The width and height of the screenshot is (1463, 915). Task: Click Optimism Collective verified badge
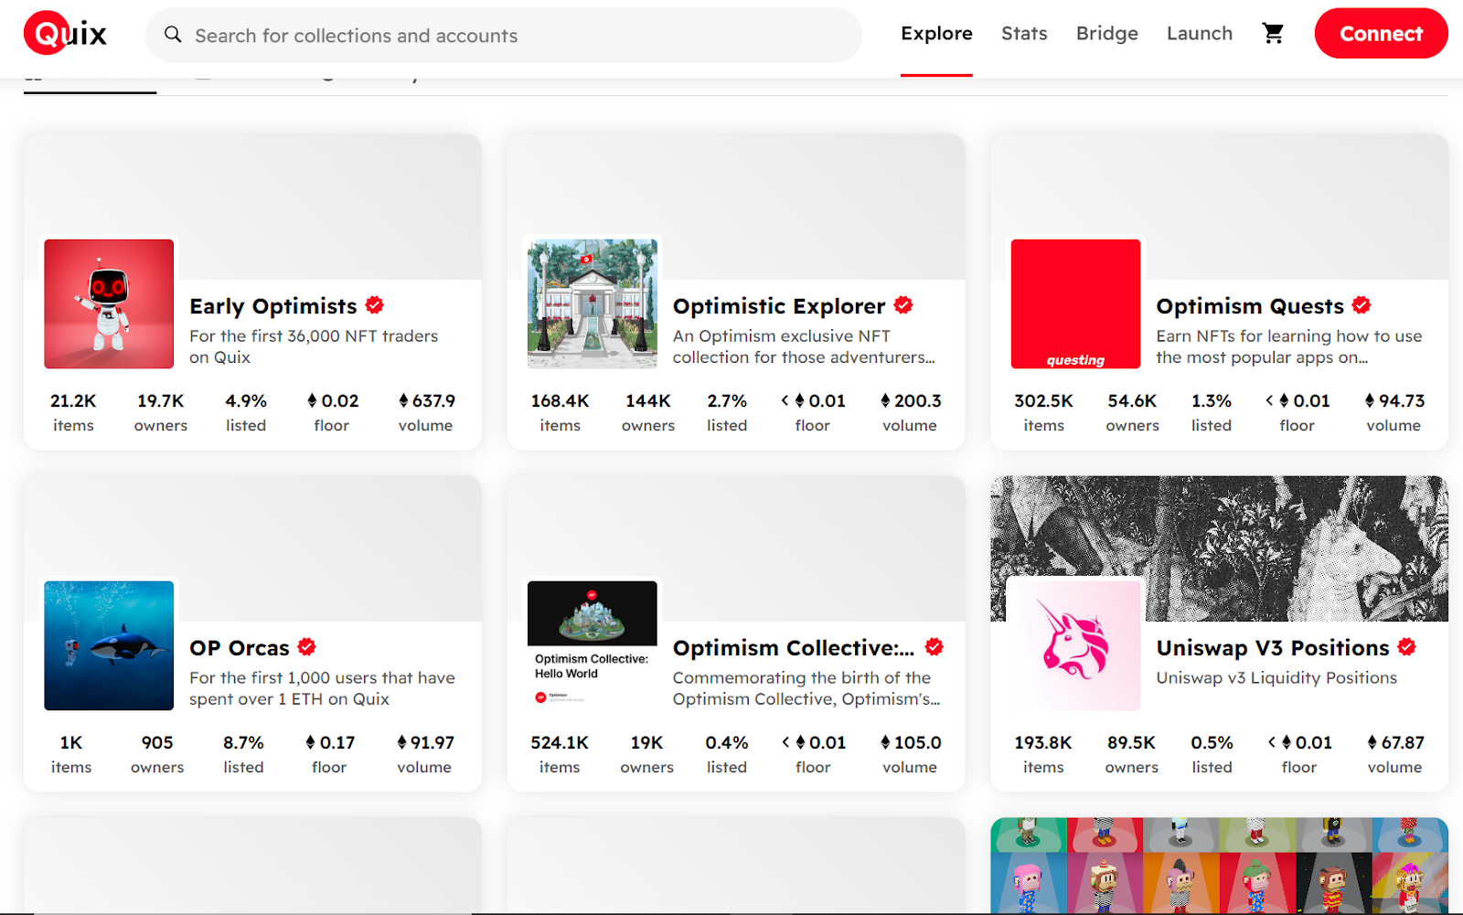click(x=934, y=647)
